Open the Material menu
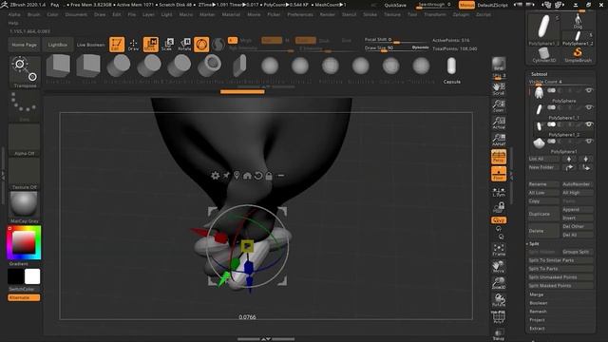Viewport: 608px width, 342px height. pos(231,14)
